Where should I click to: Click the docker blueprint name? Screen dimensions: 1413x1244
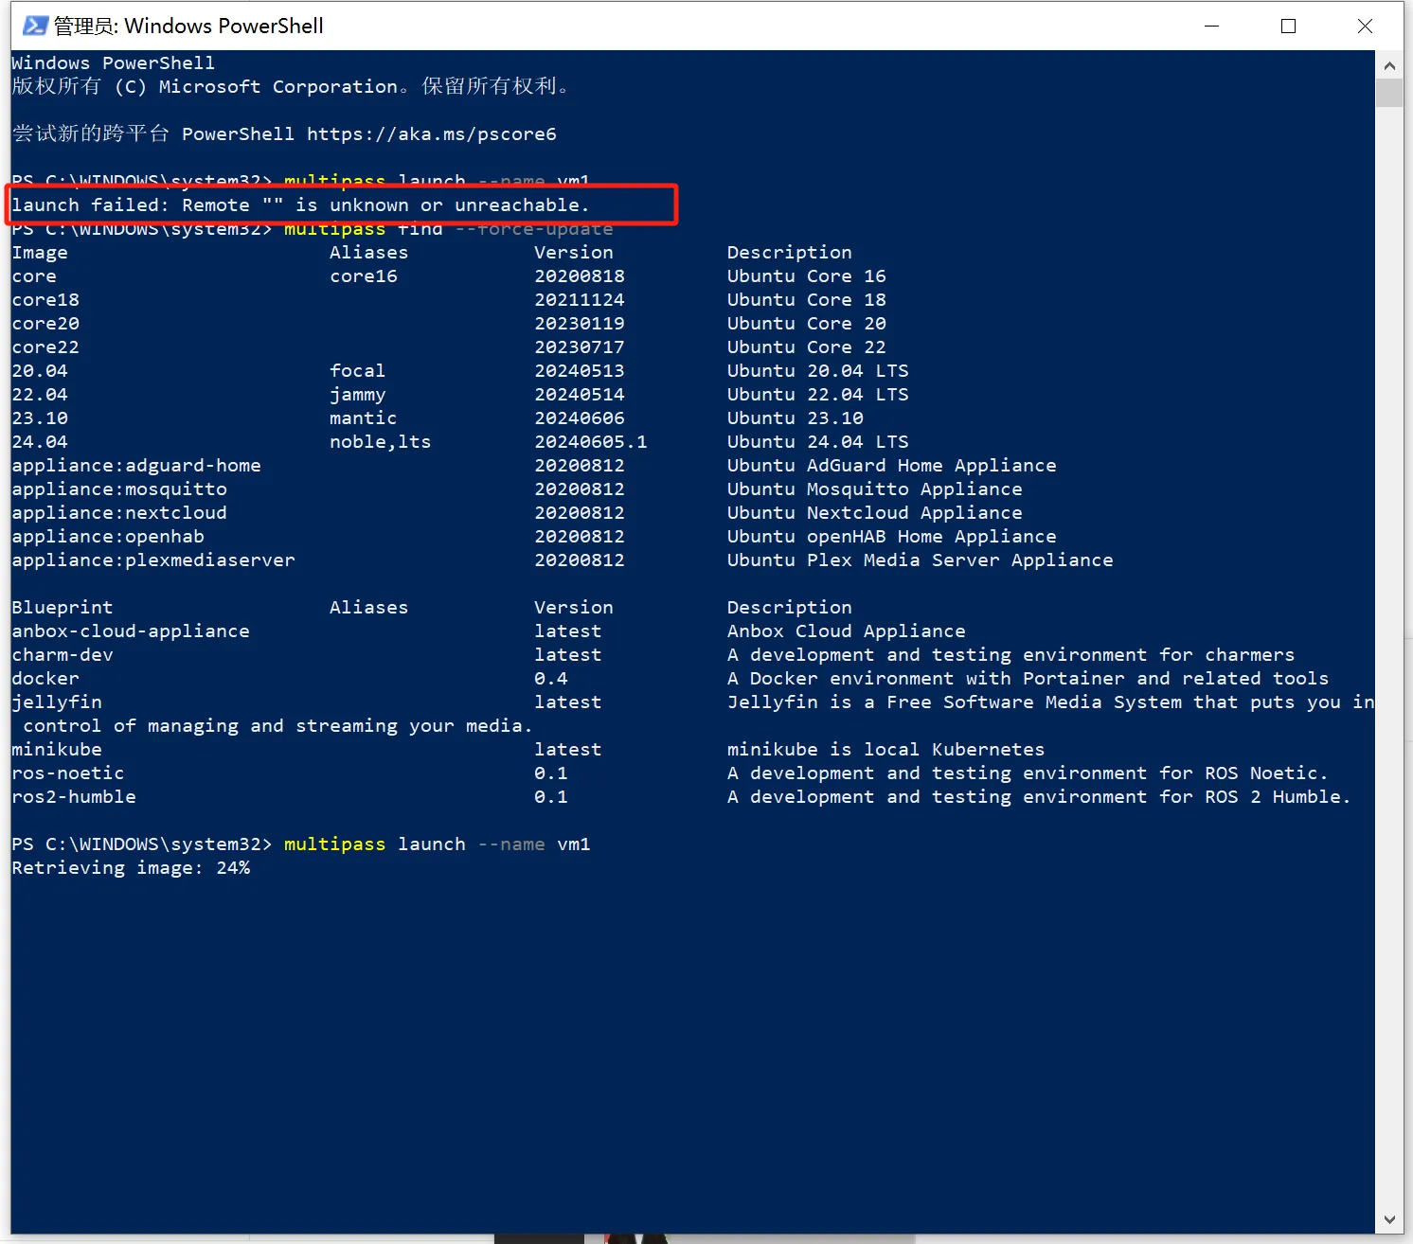(x=45, y=679)
